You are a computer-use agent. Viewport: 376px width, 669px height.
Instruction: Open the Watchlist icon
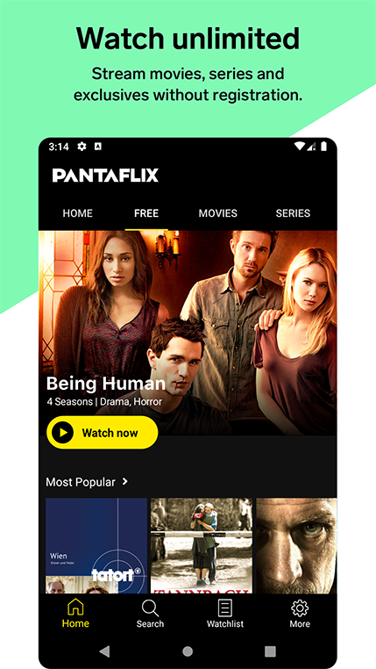tap(225, 608)
